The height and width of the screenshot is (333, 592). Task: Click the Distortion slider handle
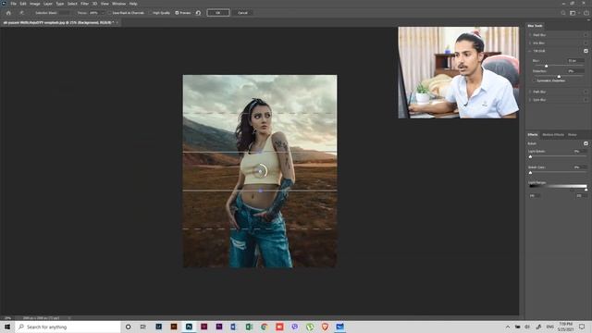(x=559, y=76)
